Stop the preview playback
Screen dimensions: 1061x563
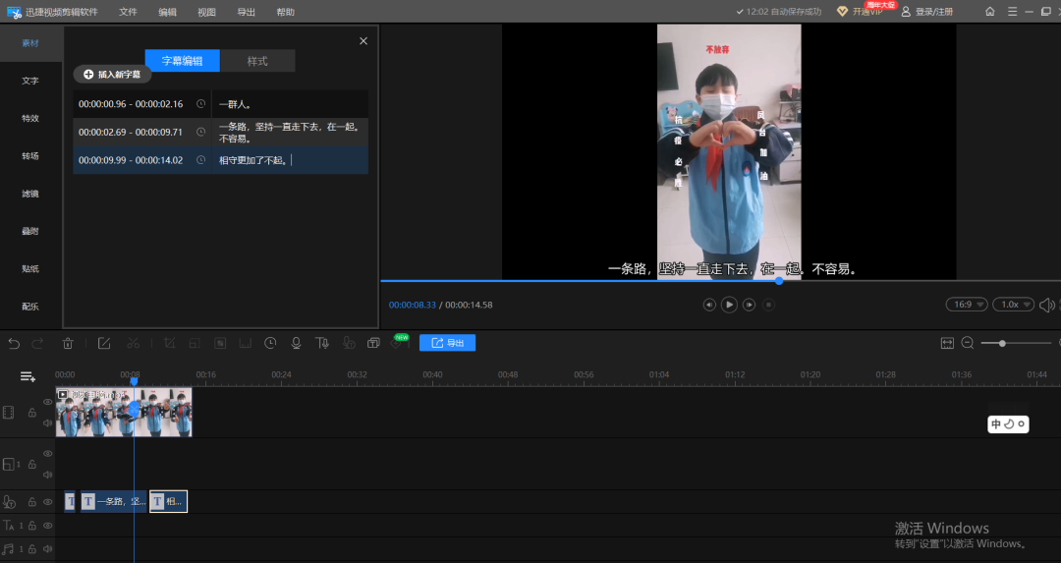pos(768,305)
